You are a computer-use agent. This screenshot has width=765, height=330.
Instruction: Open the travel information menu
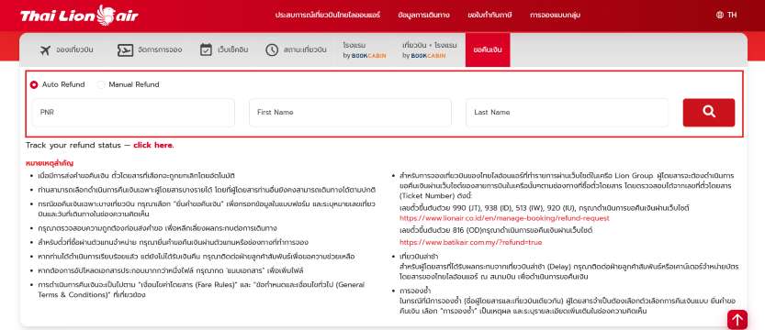click(423, 15)
